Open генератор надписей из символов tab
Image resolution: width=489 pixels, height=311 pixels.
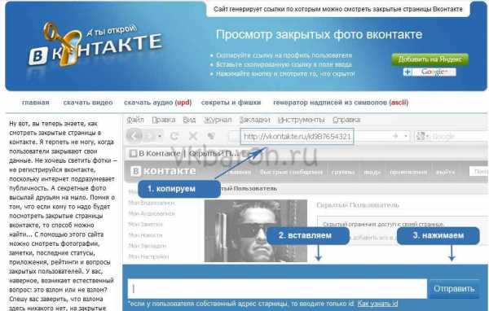341,103
